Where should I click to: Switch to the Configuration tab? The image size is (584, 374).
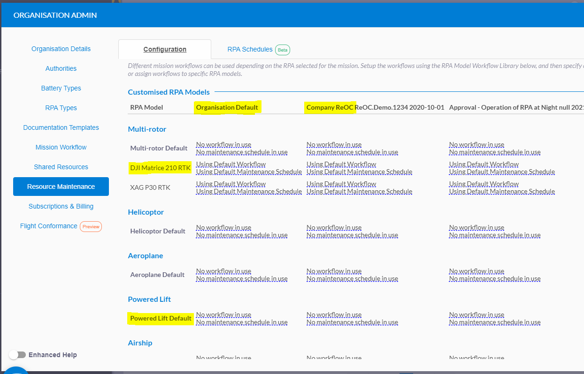(x=165, y=49)
